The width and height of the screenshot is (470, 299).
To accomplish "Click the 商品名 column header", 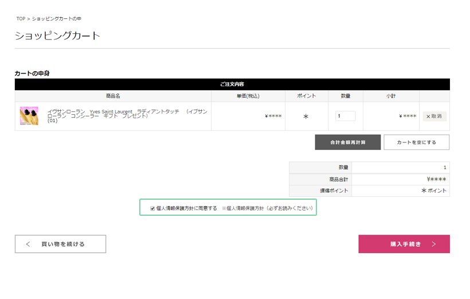I will coord(113,96).
